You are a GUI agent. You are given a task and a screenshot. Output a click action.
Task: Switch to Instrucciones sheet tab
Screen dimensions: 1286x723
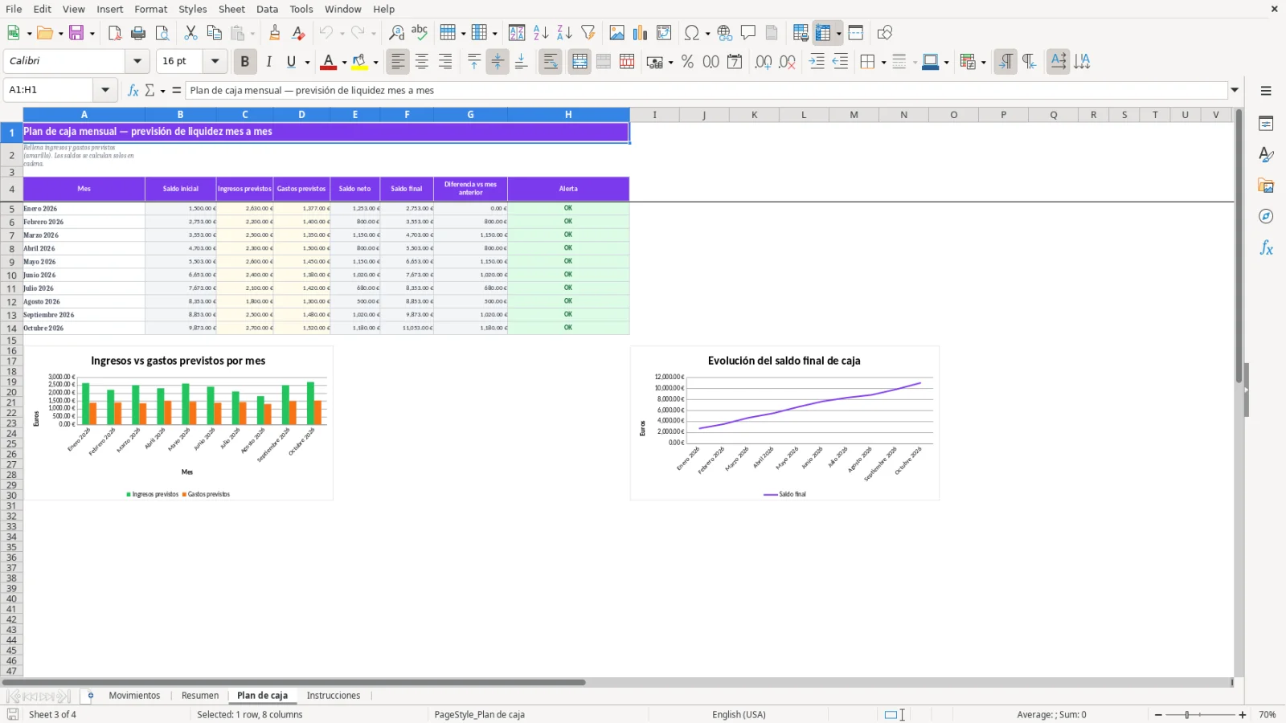point(334,696)
